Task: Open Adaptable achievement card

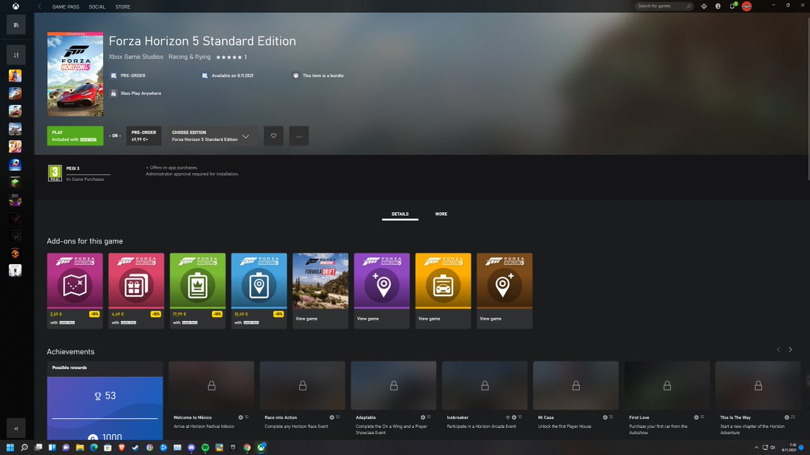Action: click(x=394, y=400)
